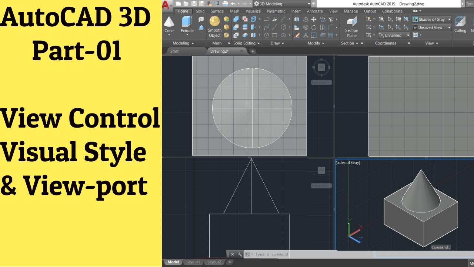Image resolution: width=474 pixels, height=267 pixels.
Task: Expand the Modify panel
Action: [x=316, y=43]
